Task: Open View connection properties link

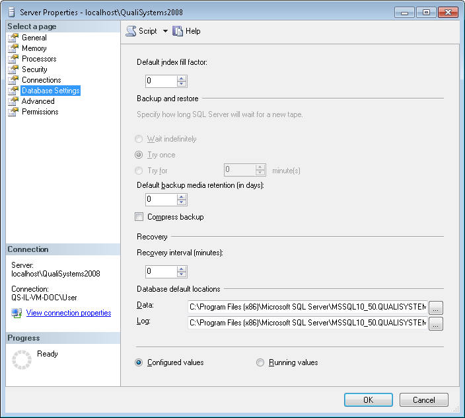Action: tap(68, 313)
